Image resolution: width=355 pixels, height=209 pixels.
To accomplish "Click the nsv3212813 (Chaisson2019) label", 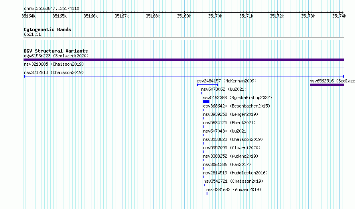I will tap(54, 72).
